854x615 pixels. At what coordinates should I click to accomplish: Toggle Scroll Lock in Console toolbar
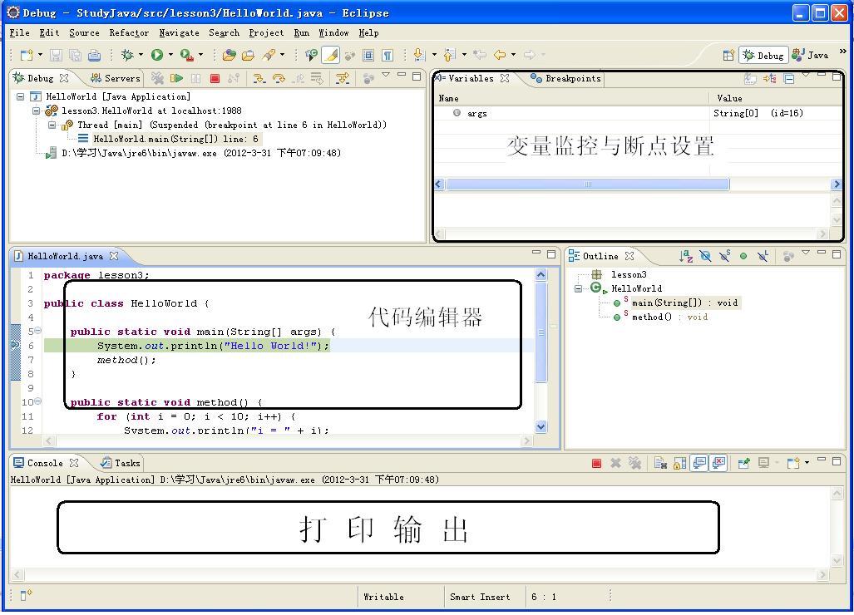point(679,463)
